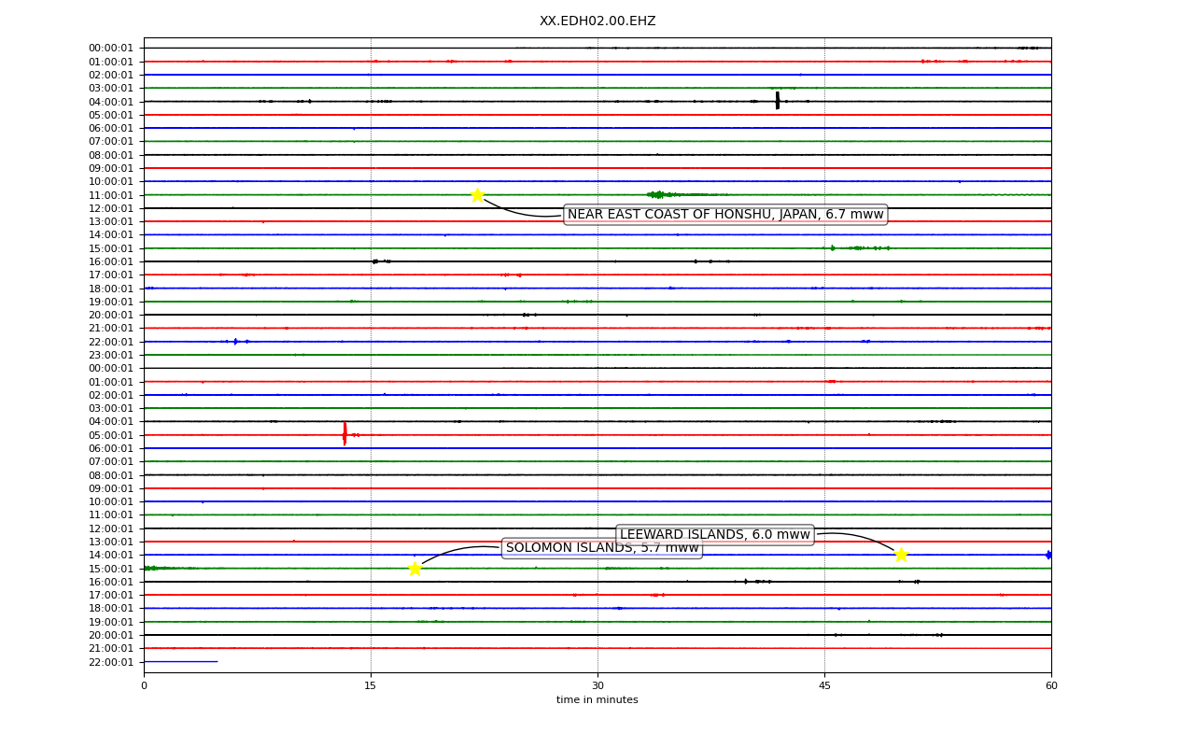Click the Leeward Islands yellow star marker

click(x=901, y=555)
